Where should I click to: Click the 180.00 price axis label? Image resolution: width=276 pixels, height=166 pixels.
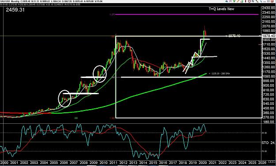tap(268, 122)
